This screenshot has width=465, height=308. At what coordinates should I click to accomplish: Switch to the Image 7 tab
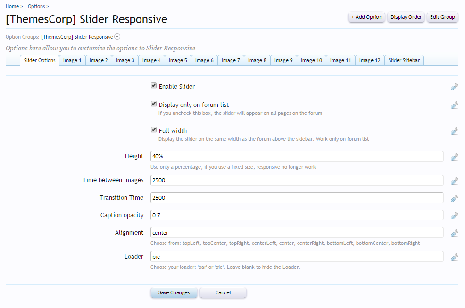[231, 60]
